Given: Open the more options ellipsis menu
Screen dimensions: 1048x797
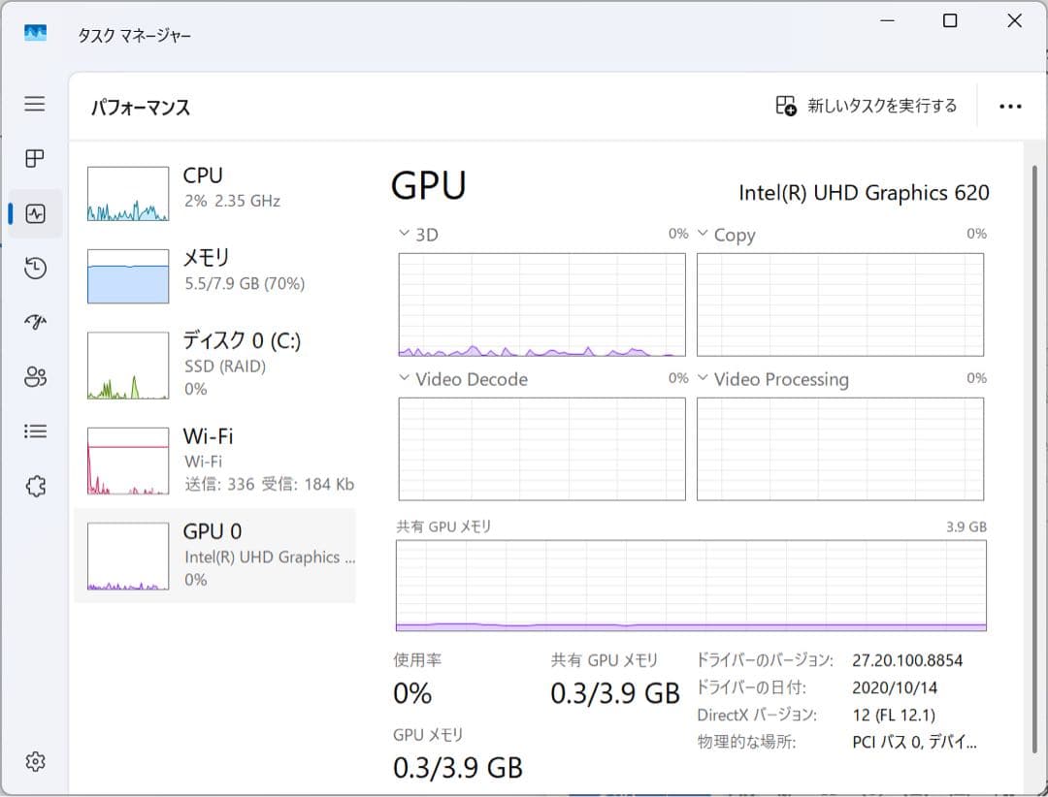Looking at the screenshot, I should pyautogui.click(x=1011, y=106).
